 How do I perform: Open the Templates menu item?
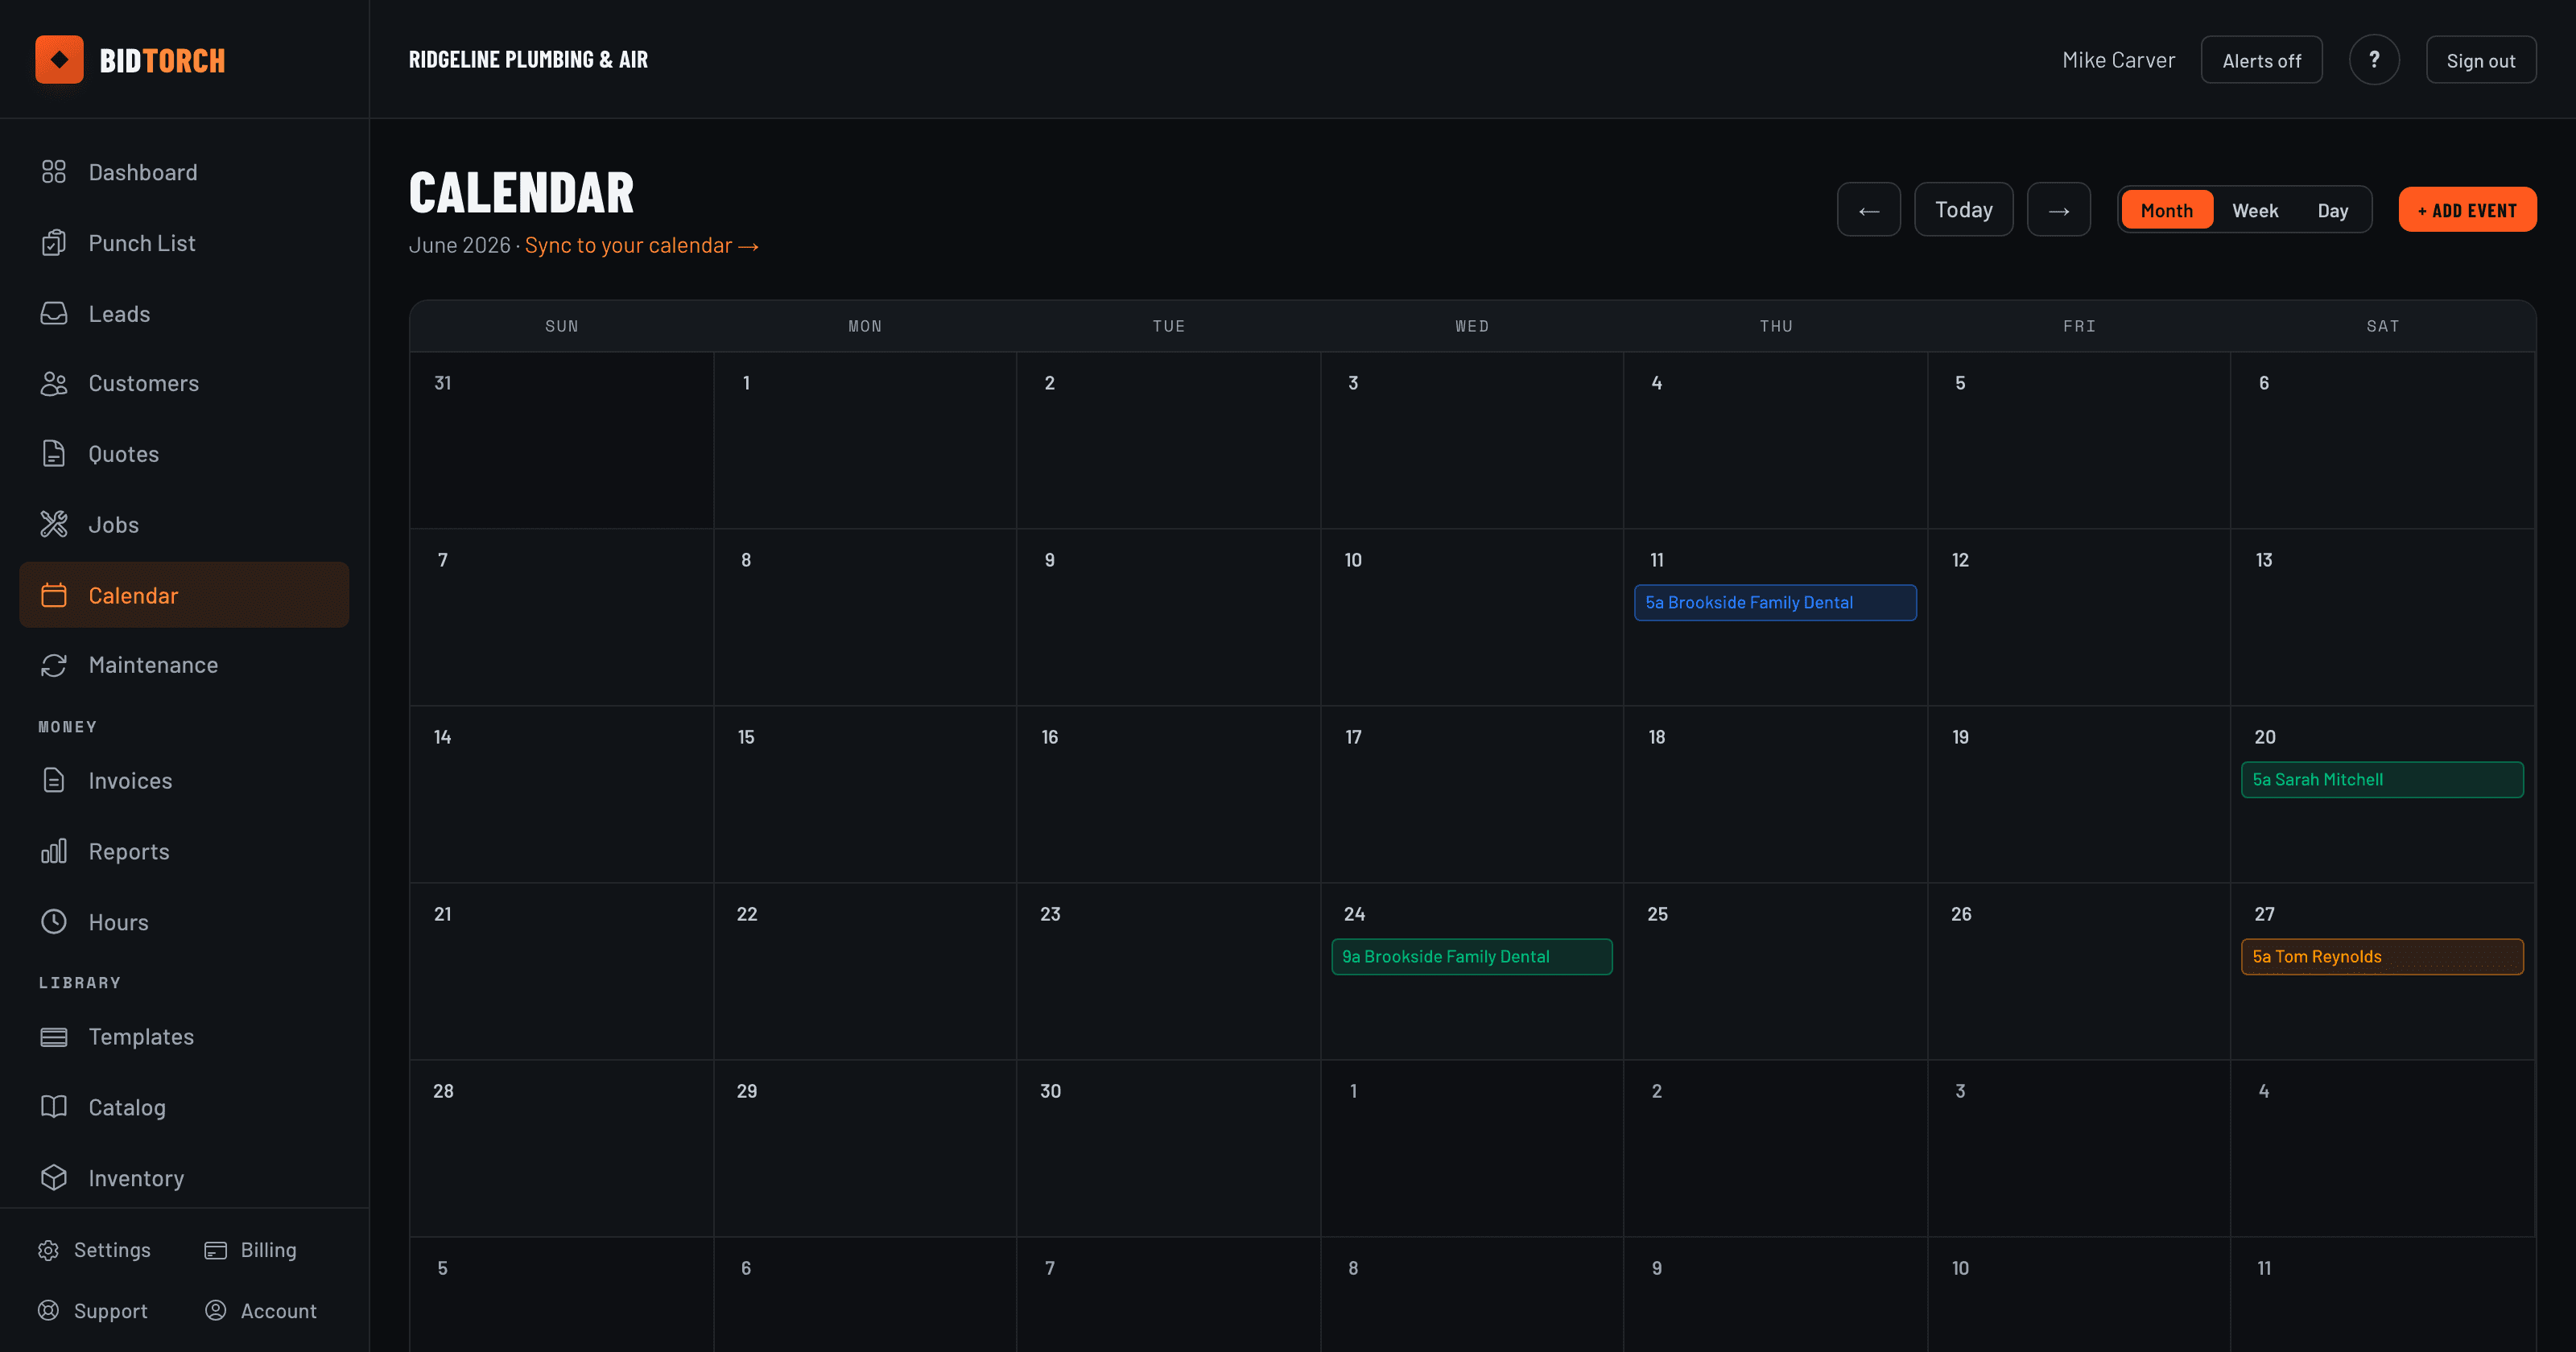184,1037
